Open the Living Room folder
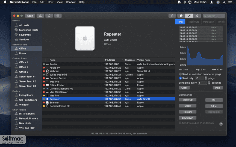 26,95
